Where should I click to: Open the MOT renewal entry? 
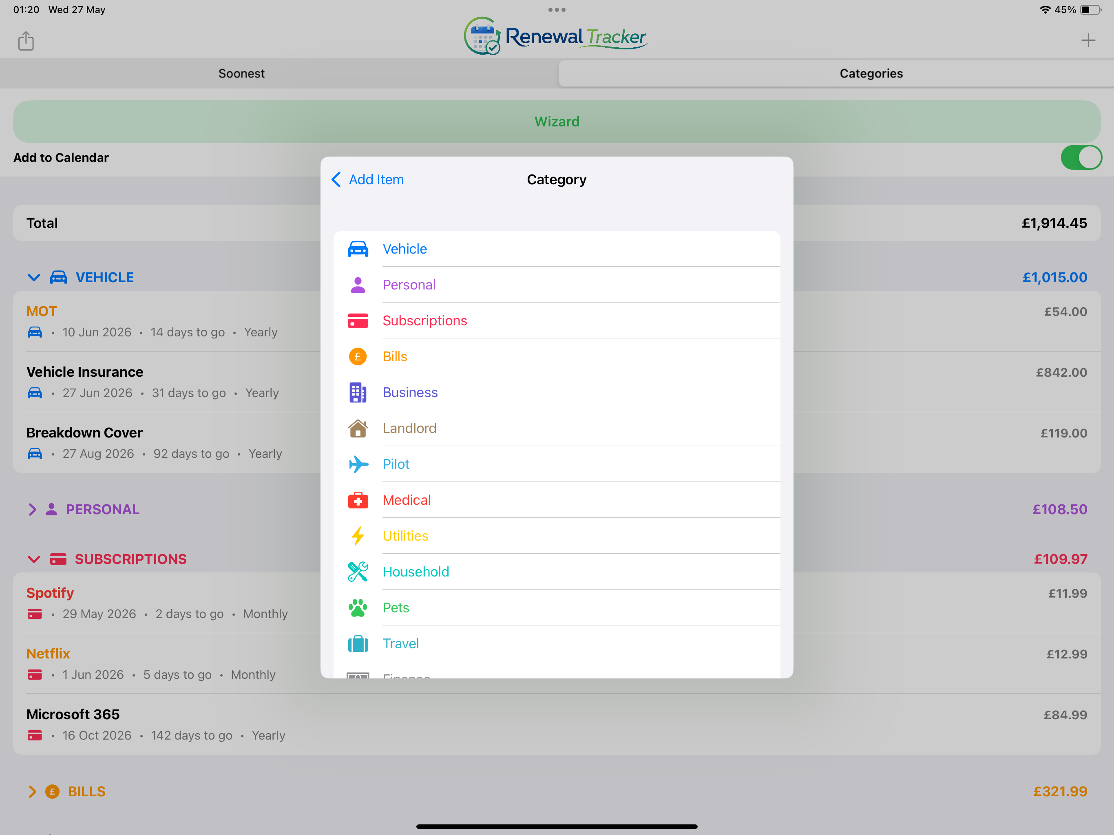point(557,321)
